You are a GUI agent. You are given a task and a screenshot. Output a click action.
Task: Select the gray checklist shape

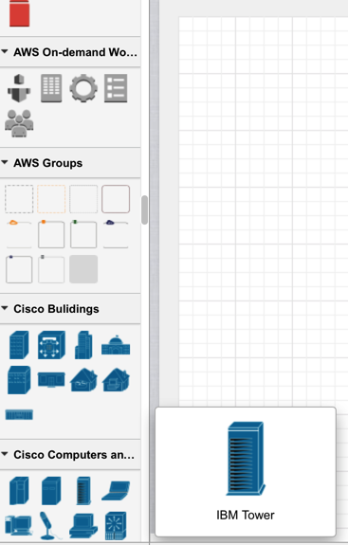pos(116,88)
